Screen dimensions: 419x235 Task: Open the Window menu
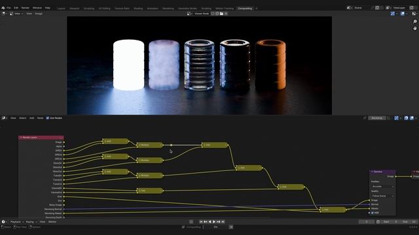(37, 8)
